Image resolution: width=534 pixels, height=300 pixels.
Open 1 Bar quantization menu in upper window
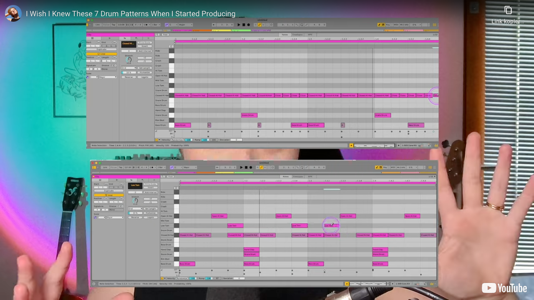[156, 25]
